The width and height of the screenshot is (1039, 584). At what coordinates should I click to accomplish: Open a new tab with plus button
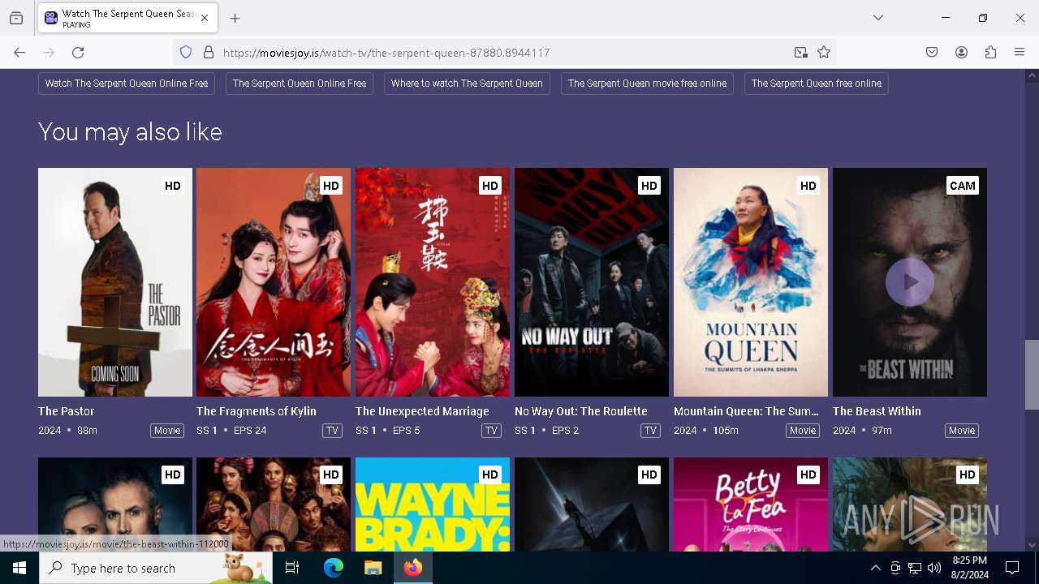point(235,18)
